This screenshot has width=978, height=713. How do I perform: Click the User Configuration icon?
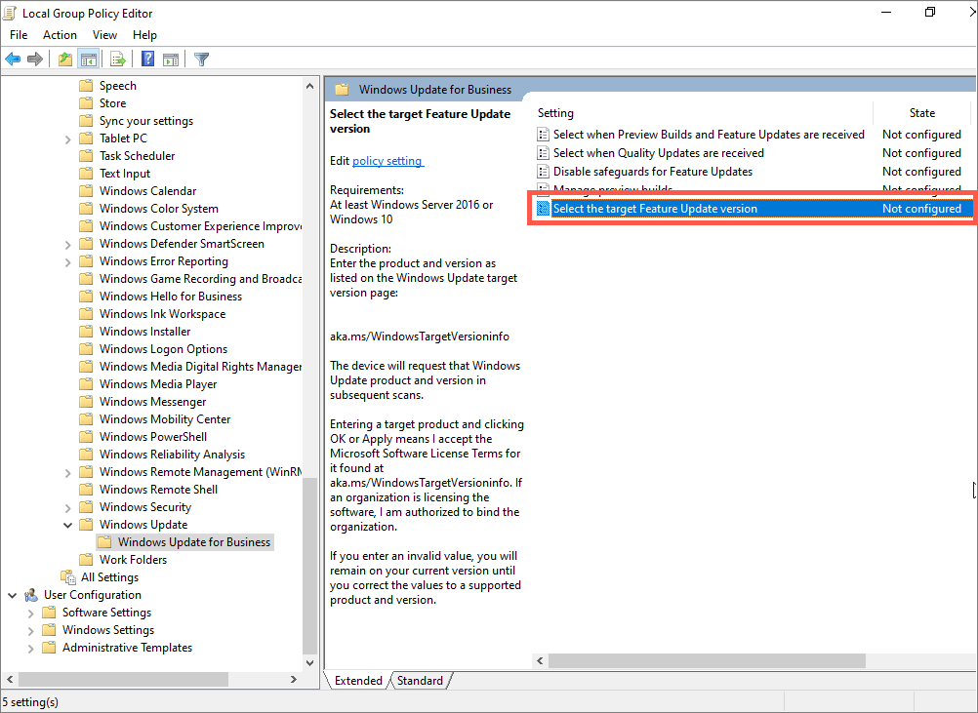click(x=30, y=595)
